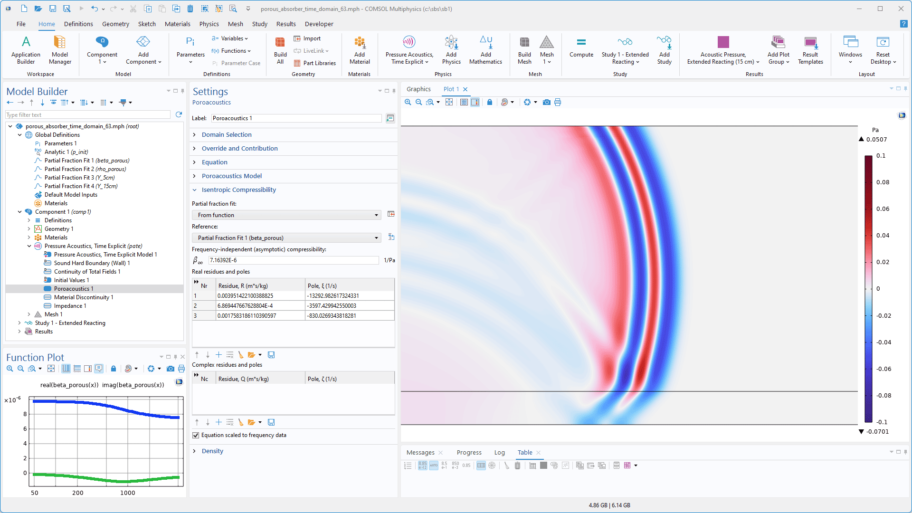Refresh the Model Builder filter
Screen dimensions: 912x513
pos(179,114)
